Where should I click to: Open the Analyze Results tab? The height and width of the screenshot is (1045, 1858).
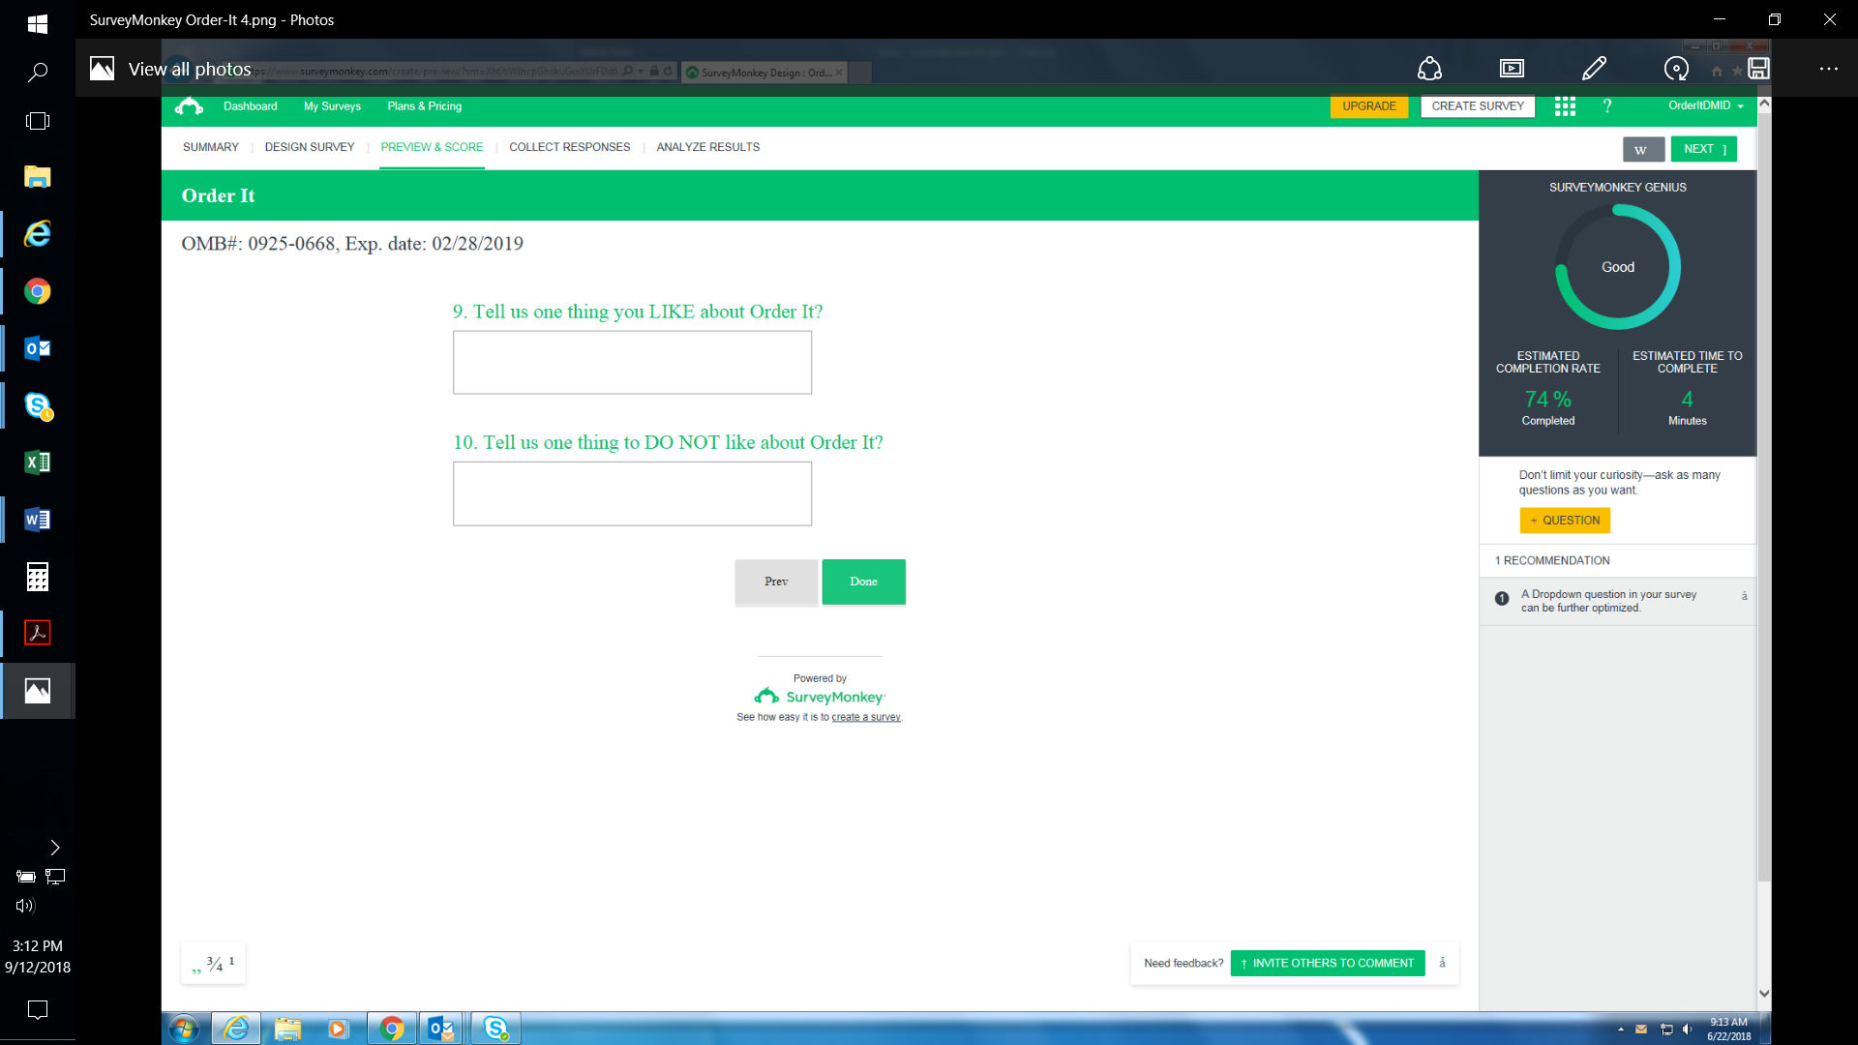click(707, 147)
